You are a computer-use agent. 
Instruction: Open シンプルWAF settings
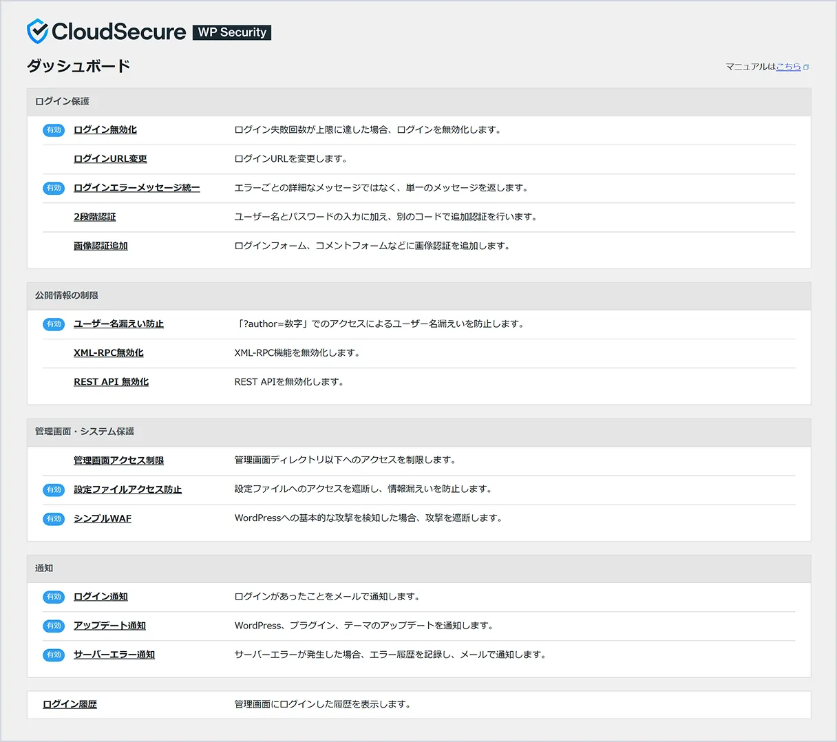tap(103, 518)
